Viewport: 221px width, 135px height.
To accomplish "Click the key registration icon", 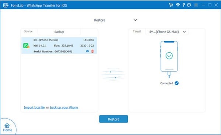I will point(184,5).
